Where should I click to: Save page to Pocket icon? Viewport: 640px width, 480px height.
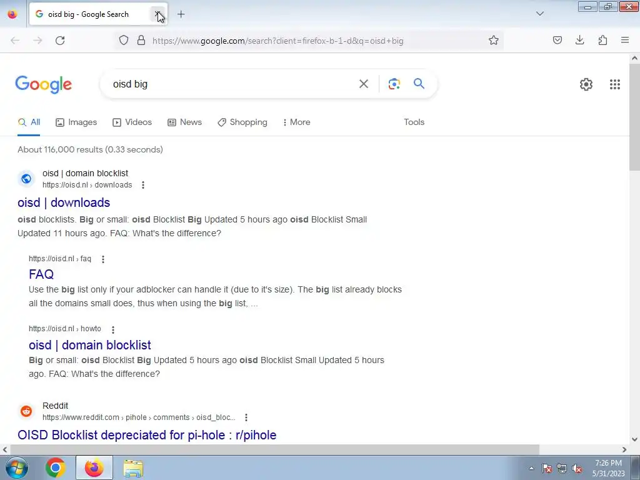pyautogui.click(x=557, y=40)
